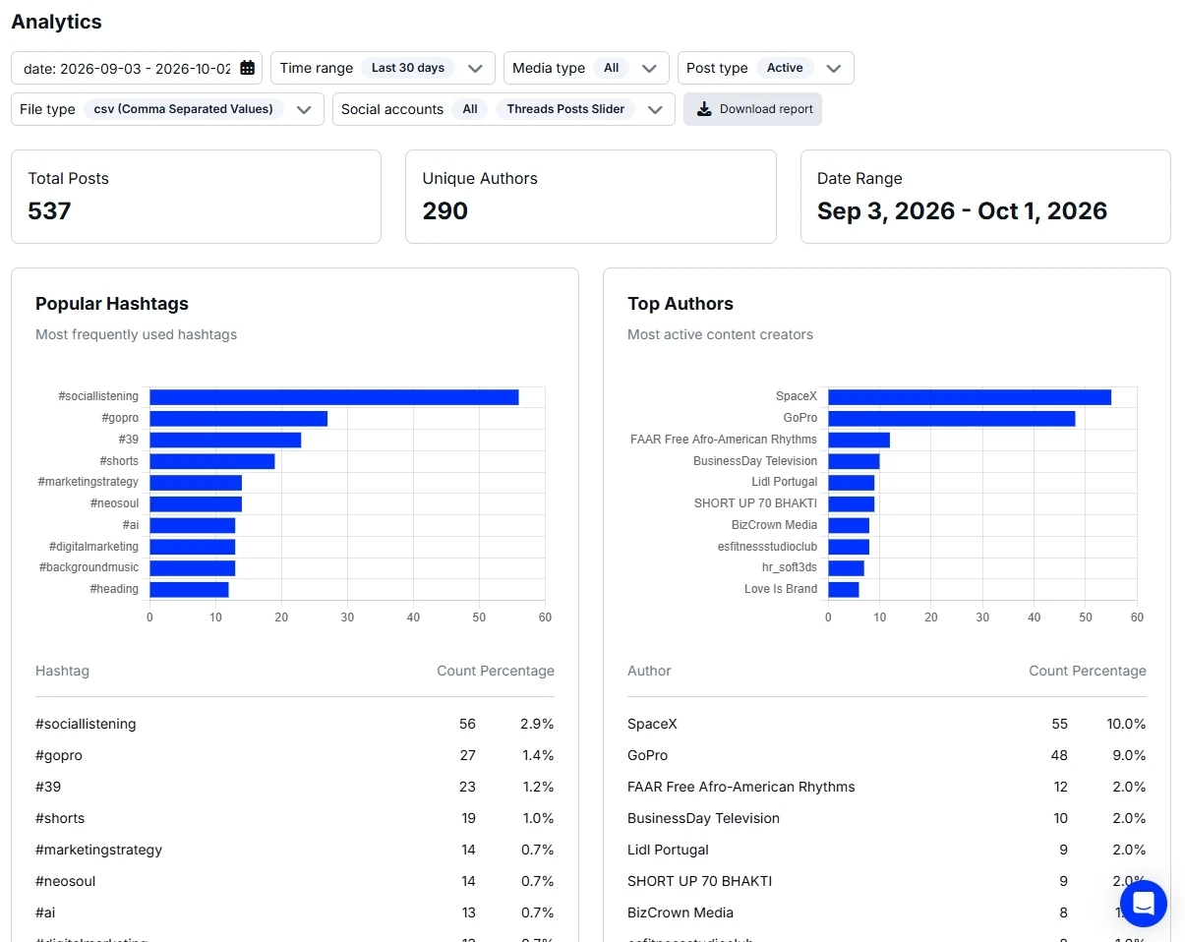Open the chat support bubble
The height and width of the screenshot is (942, 1185).
coord(1143,903)
